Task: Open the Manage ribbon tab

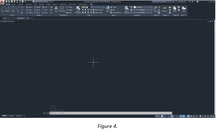Action: click(x=41, y=4)
